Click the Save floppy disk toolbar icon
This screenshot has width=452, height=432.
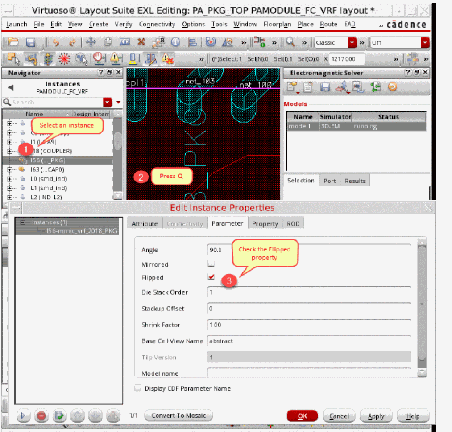(30, 42)
